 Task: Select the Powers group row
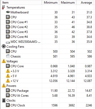pyautogui.click(x=47, y=86)
